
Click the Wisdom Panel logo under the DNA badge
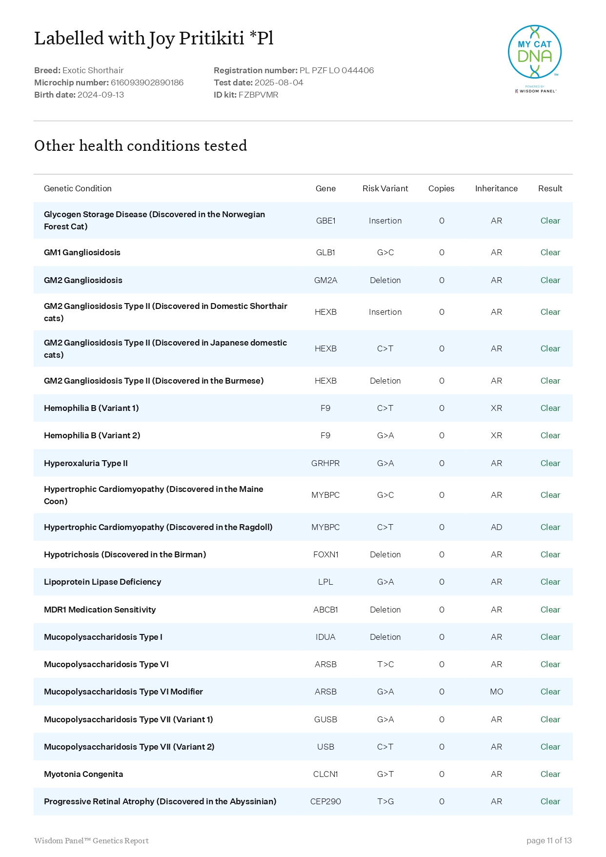pos(536,90)
